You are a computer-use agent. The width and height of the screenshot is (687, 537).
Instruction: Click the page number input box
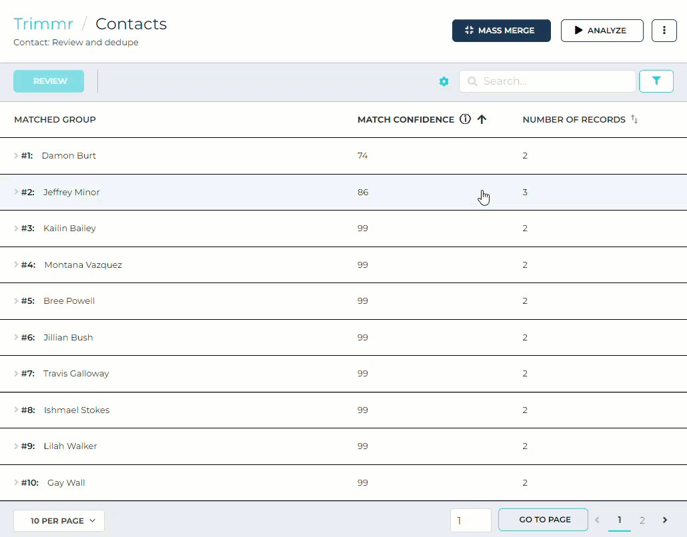pos(470,520)
